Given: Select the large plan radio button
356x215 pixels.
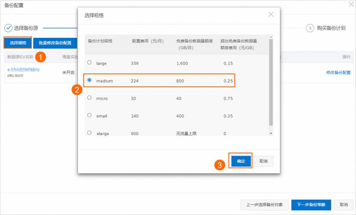Looking at the screenshot, I should pyautogui.click(x=90, y=62).
